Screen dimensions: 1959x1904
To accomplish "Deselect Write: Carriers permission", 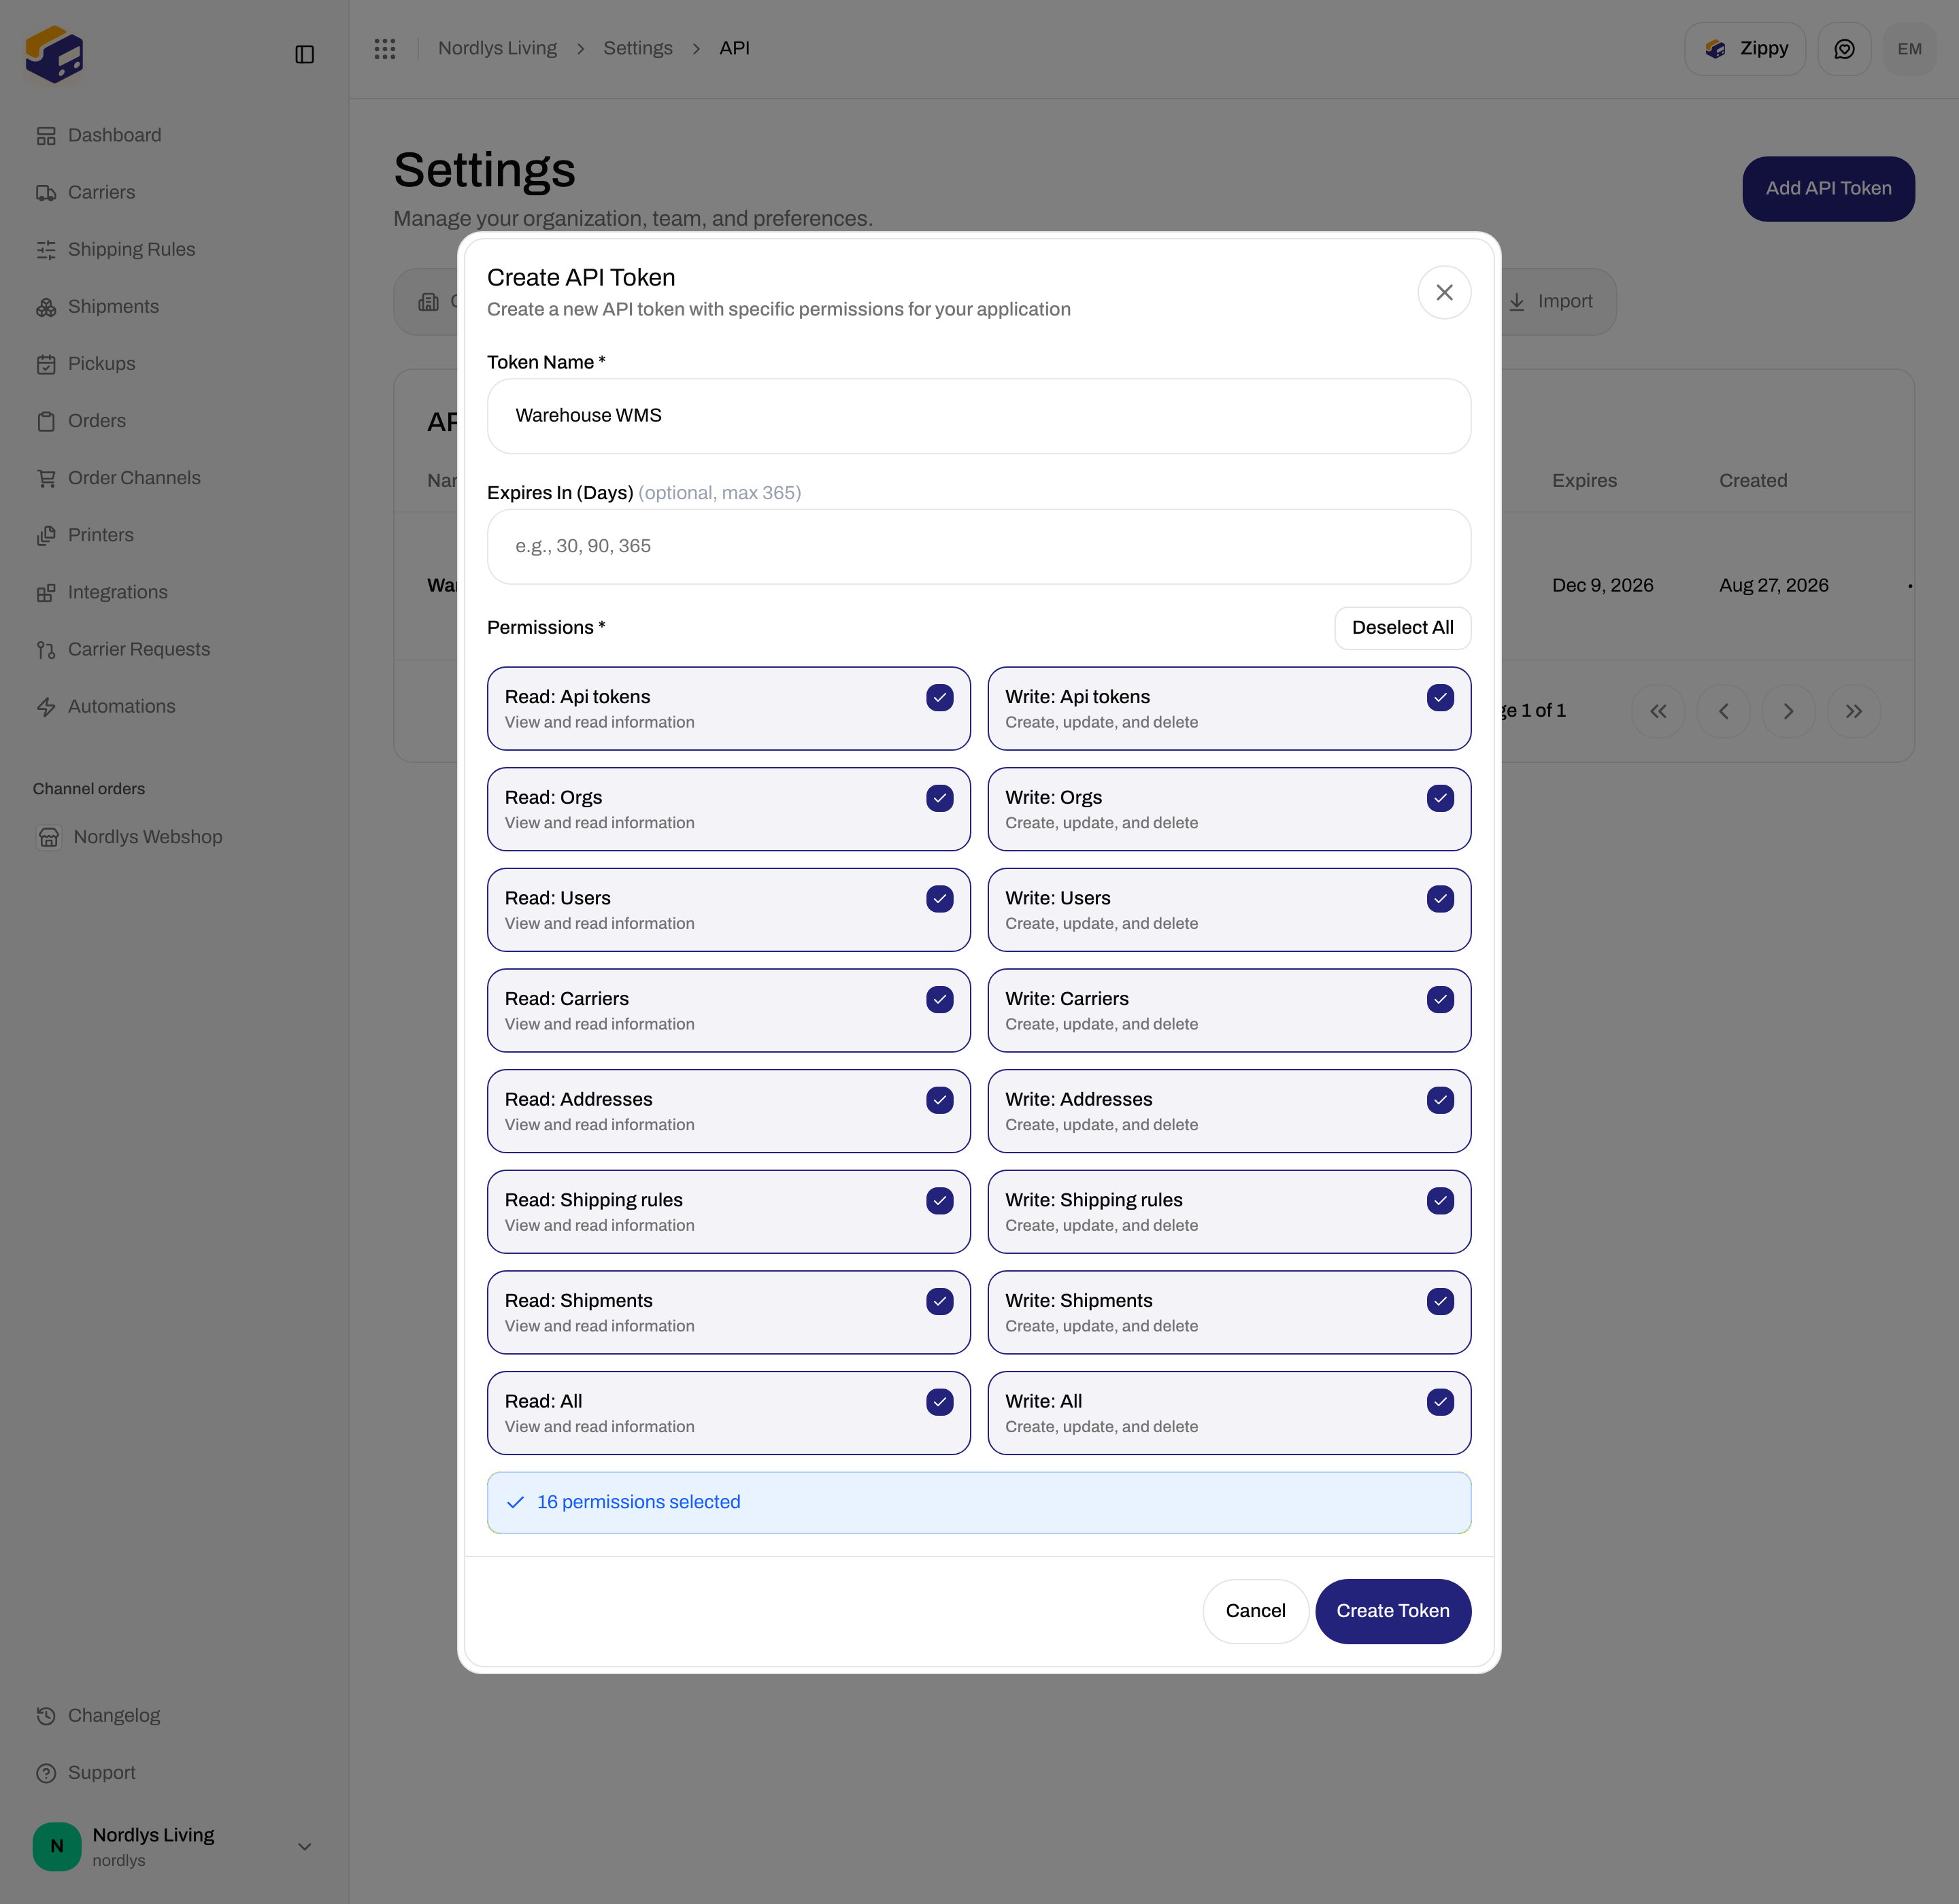I will click(1440, 999).
